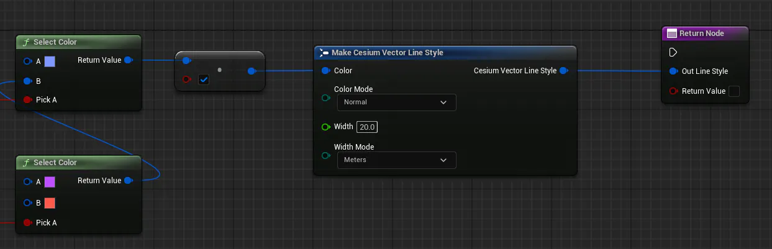Image resolution: width=772 pixels, height=249 pixels.
Task: Click the connected B pin with no swatch
Action: (28, 81)
